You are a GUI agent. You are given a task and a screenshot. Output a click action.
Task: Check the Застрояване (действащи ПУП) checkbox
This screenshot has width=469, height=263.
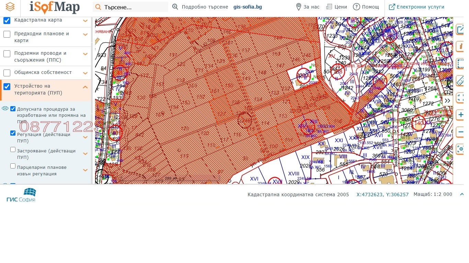pos(13,150)
